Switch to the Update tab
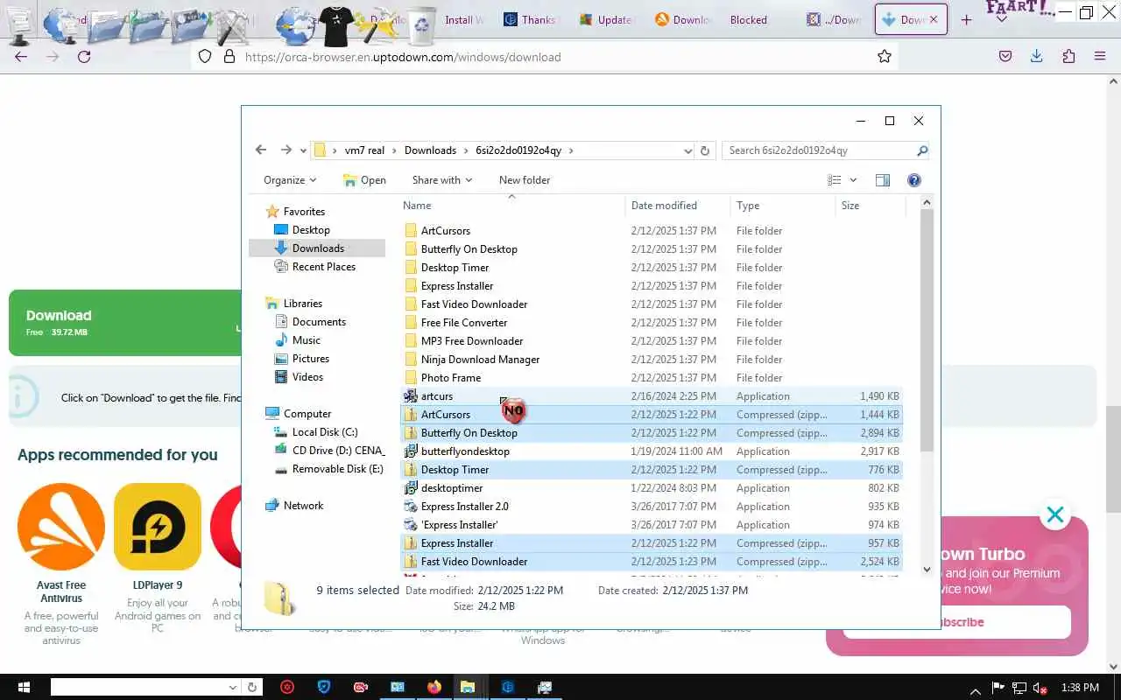The height and width of the screenshot is (700, 1121). [604, 19]
